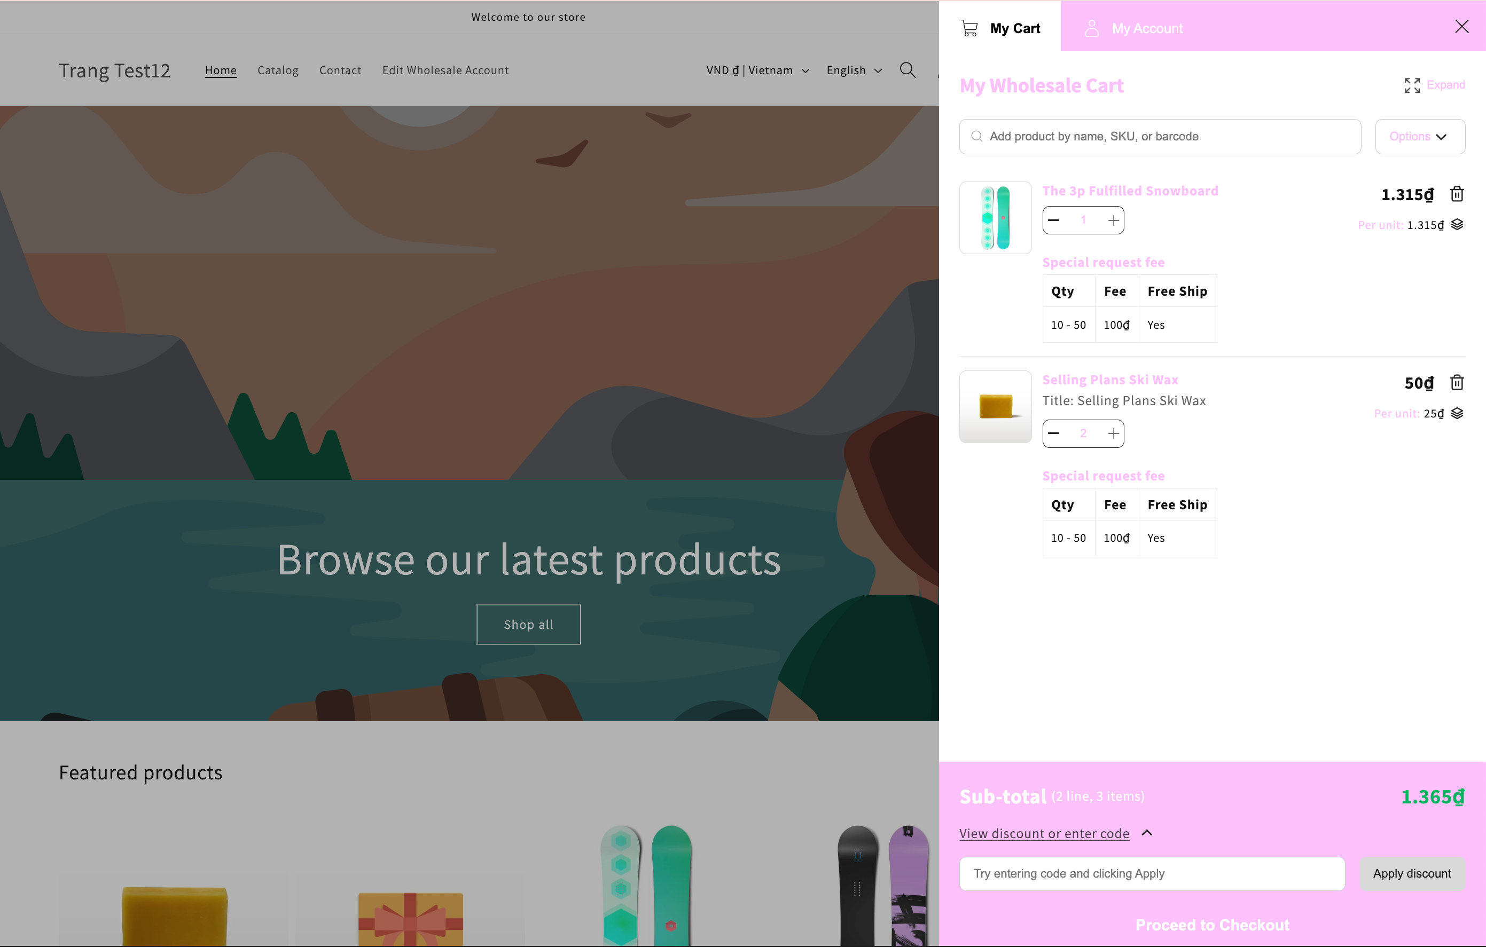Close the cart drawer
1486x947 pixels.
[x=1461, y=27]
